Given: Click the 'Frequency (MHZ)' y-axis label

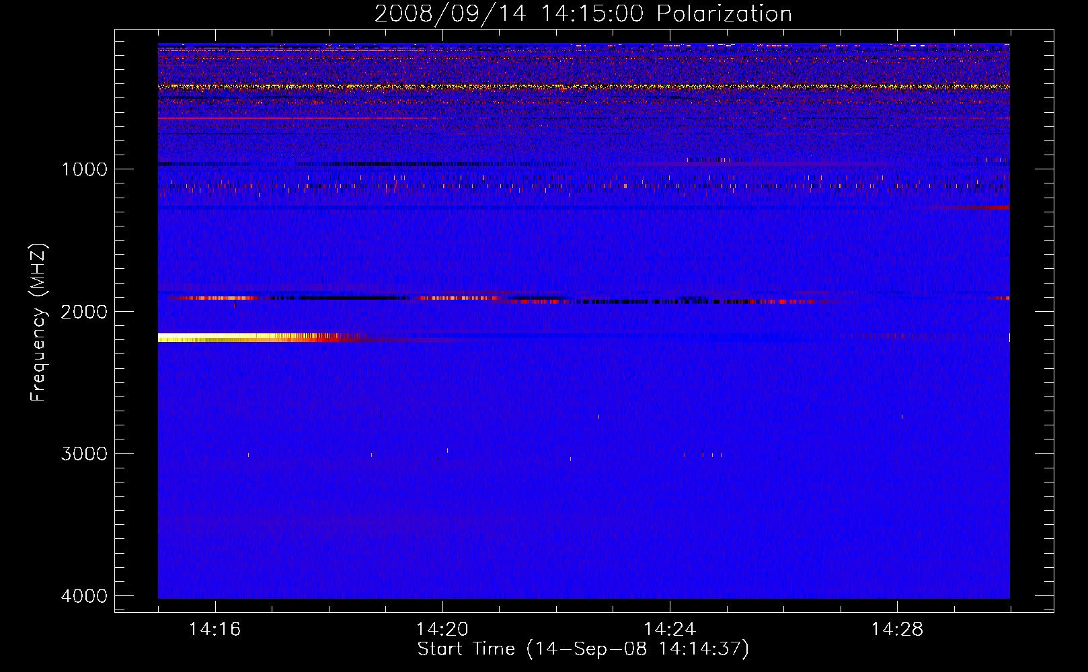Looking at the screenshot, I should coord(39,323).
